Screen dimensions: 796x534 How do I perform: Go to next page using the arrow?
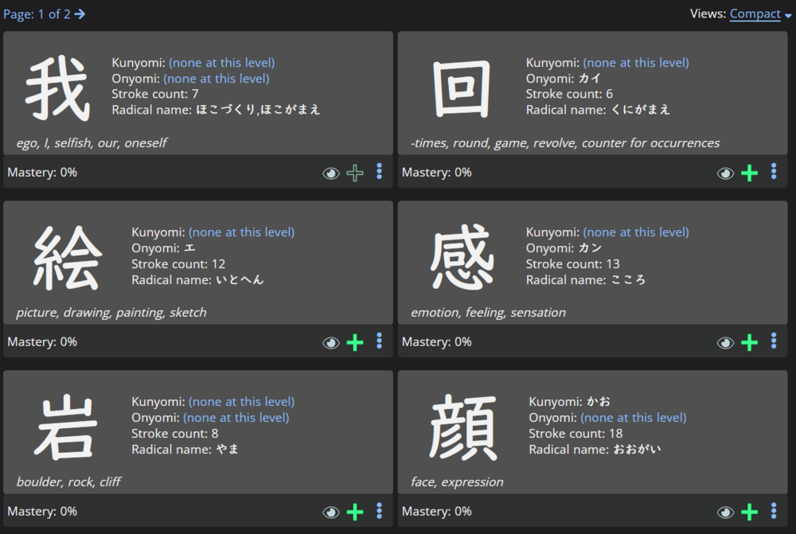pos(80,14)
